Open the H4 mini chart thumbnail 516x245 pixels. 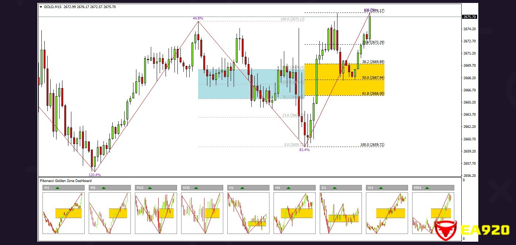pyautogui.click(x=294, y=213)
